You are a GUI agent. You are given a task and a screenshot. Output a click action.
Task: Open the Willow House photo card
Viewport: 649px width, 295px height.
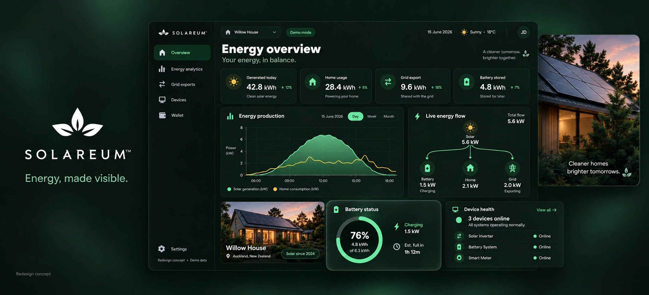273,232
